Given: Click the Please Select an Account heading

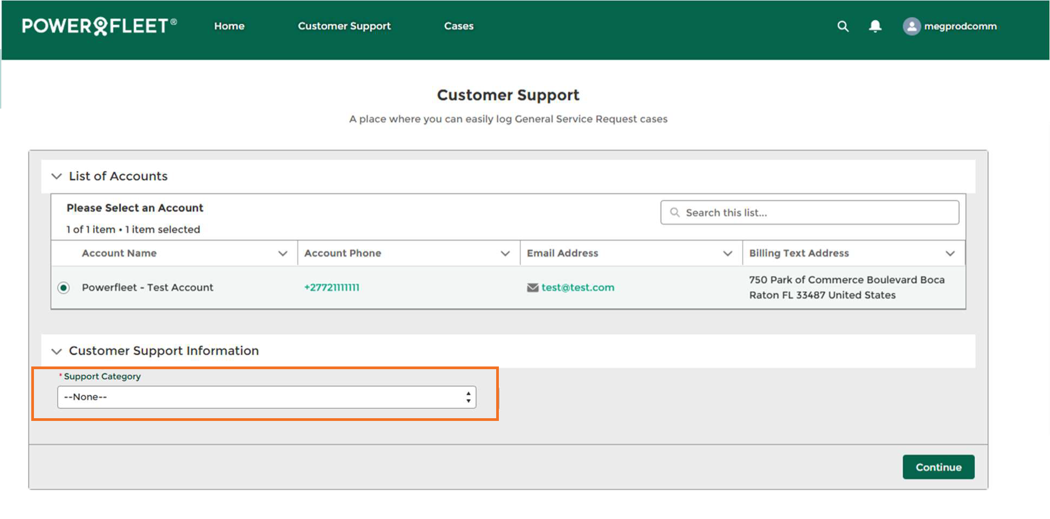Looking at the screenshot, I should 135,208.
